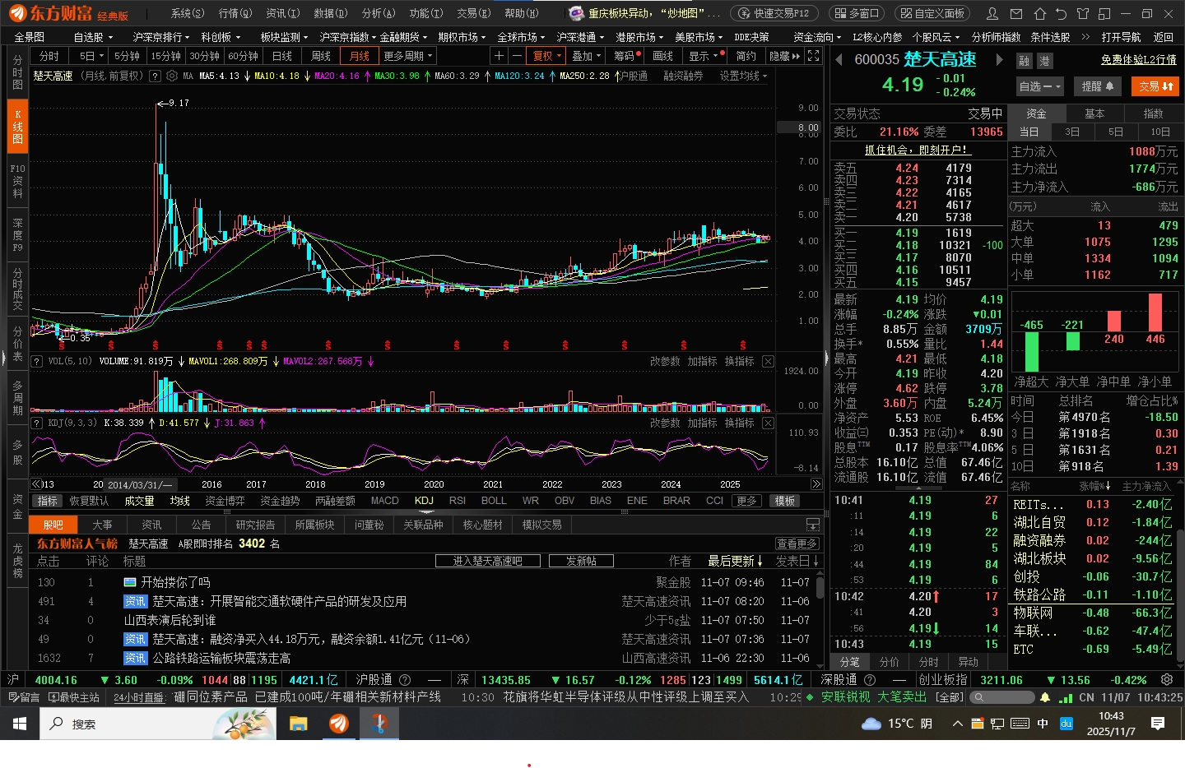Open the mail message icon
This screenshot has height=768, width=1185.
[1016, 13]
